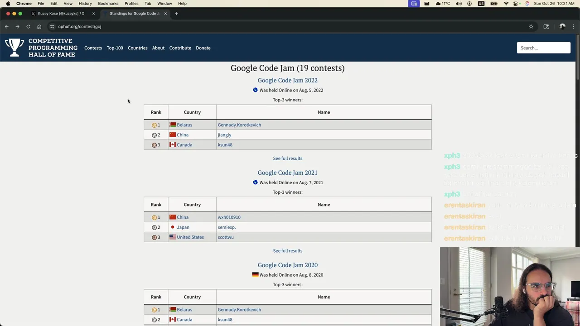Screen dimensions: 580x326
Task: Open Google Code Jam 2021 contest link
Action: pyautogui.click(x=287, y=173)
